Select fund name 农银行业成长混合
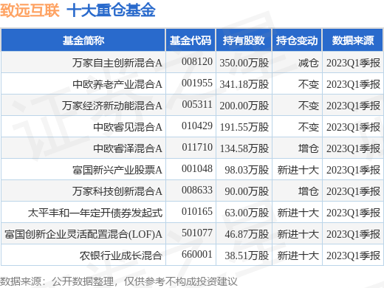The width and height of the screenshot is (384, 288). (121, 256)
